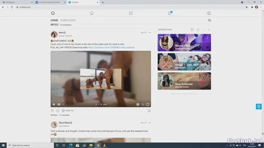Show hidden system tray icons
Image resolution: width=264 pixels, height=148 pixels.
[227, 145]
